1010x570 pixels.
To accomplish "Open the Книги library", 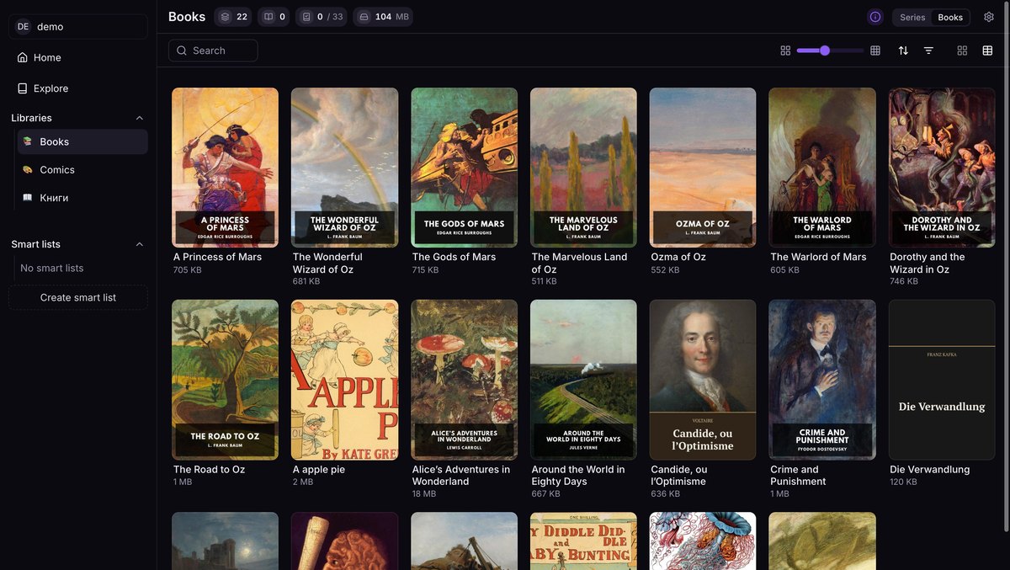I will pos(82,198).
